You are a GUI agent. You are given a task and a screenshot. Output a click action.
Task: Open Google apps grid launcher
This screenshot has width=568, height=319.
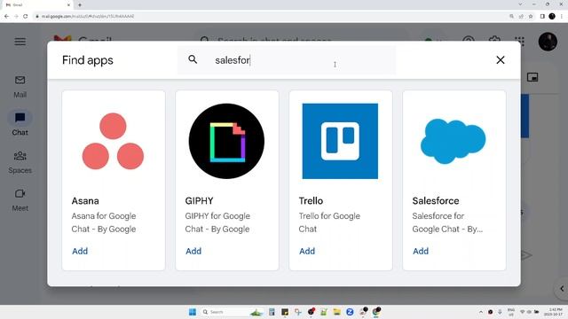520,42
